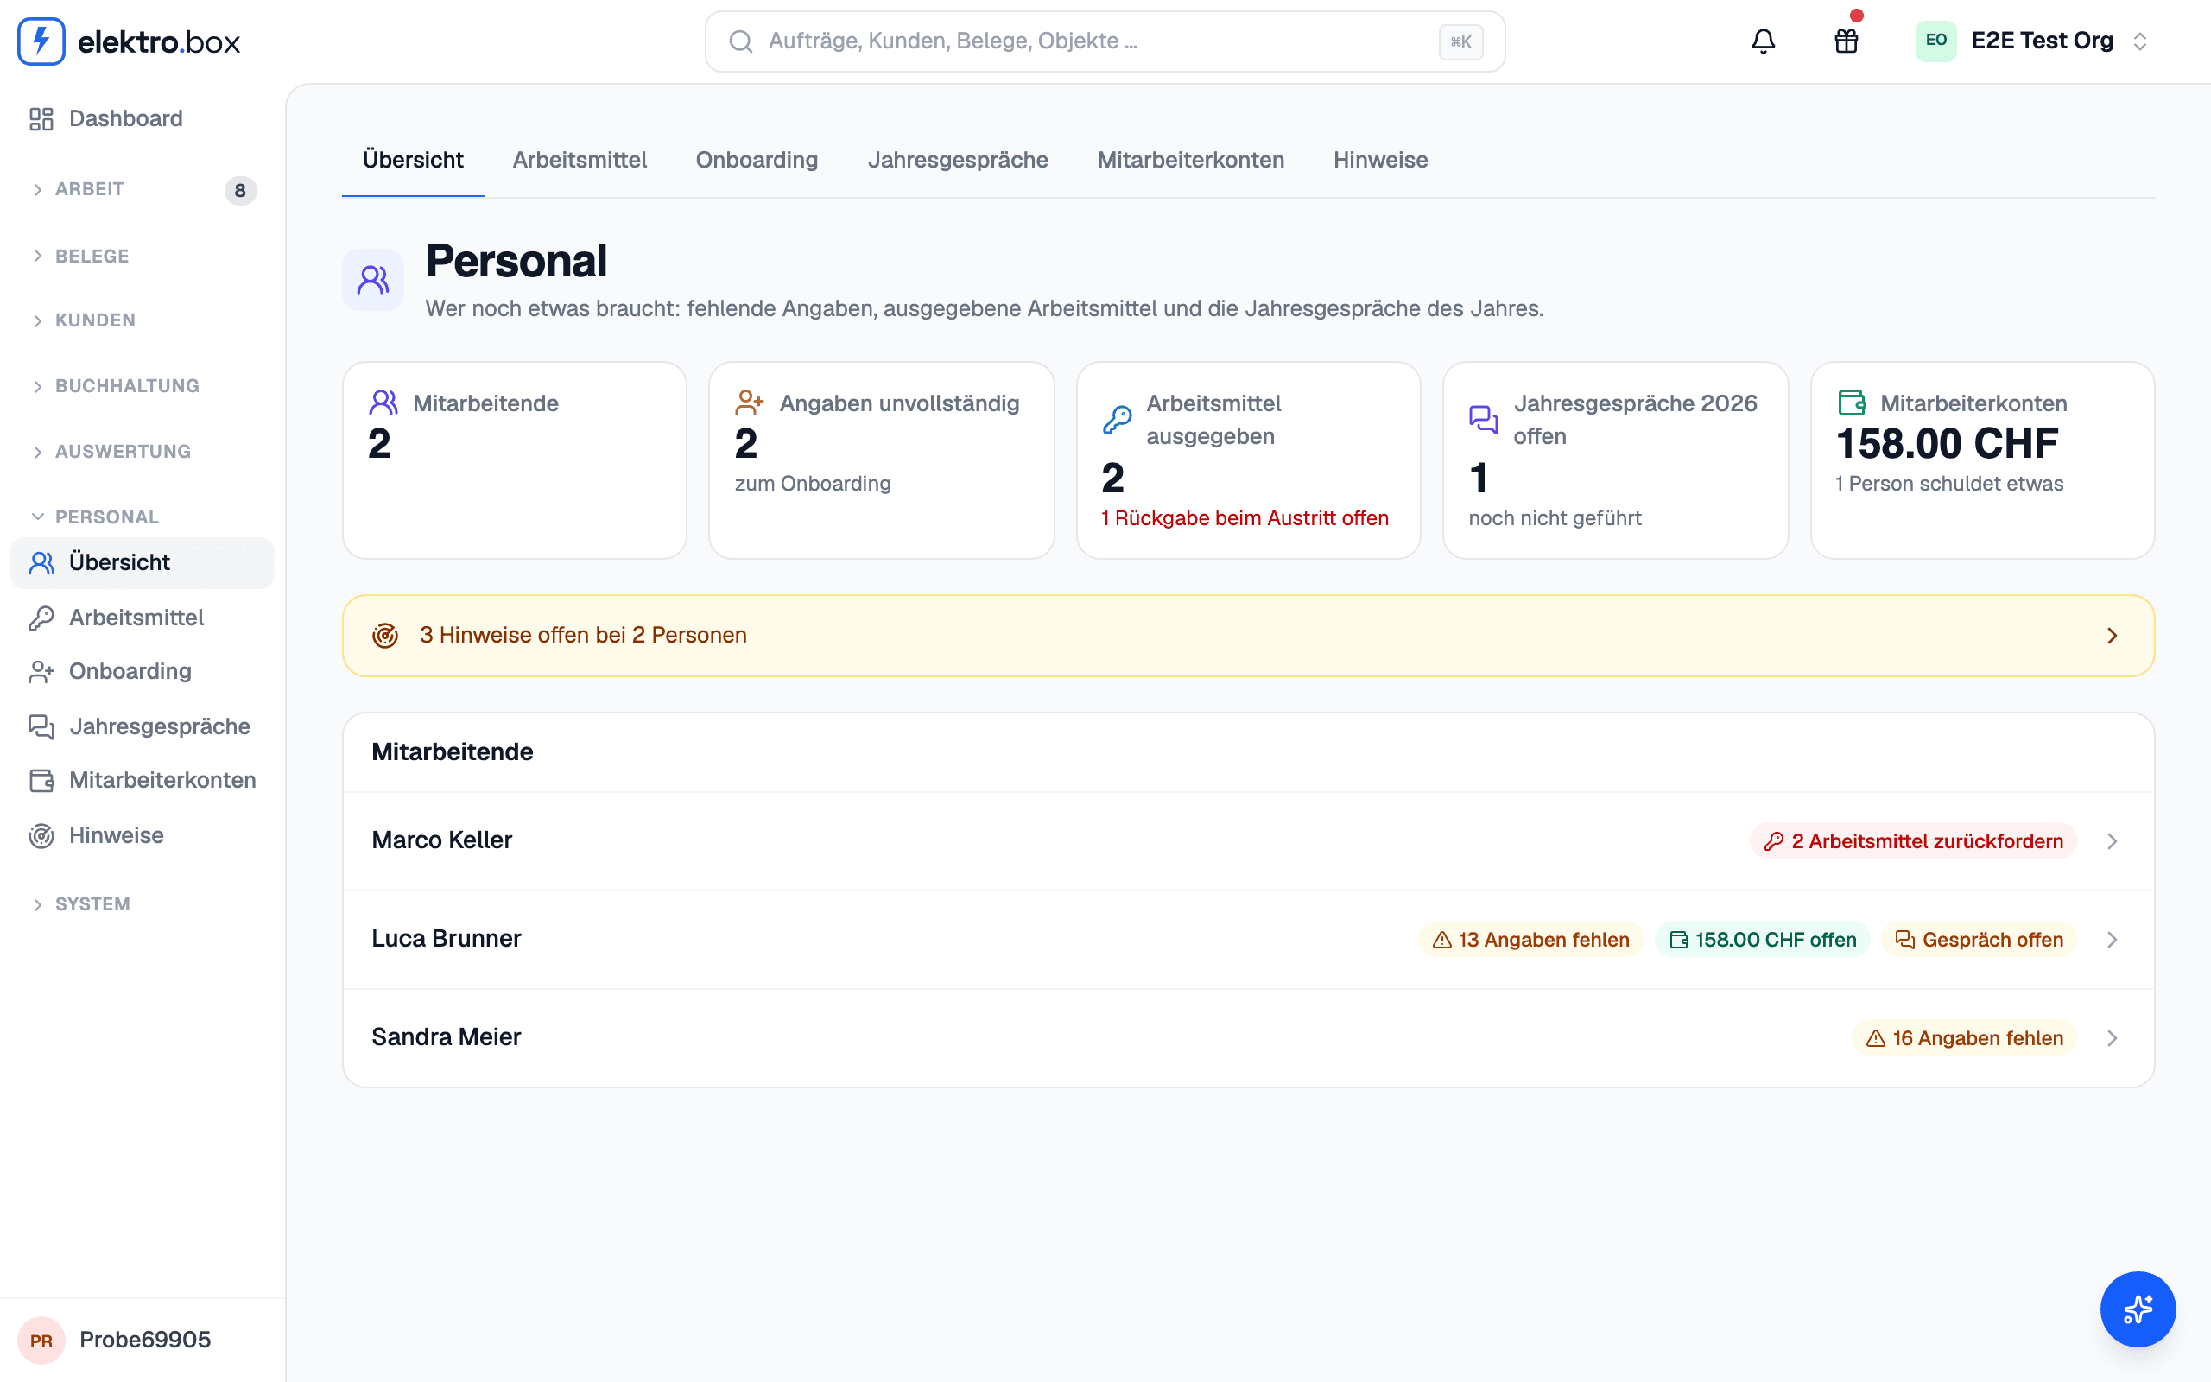The width and height of the screenshot is (2211, 1382).
Task: Launch the AI assistant sparkle button
Action: pyautogui.click(x=2138, y=1309)
